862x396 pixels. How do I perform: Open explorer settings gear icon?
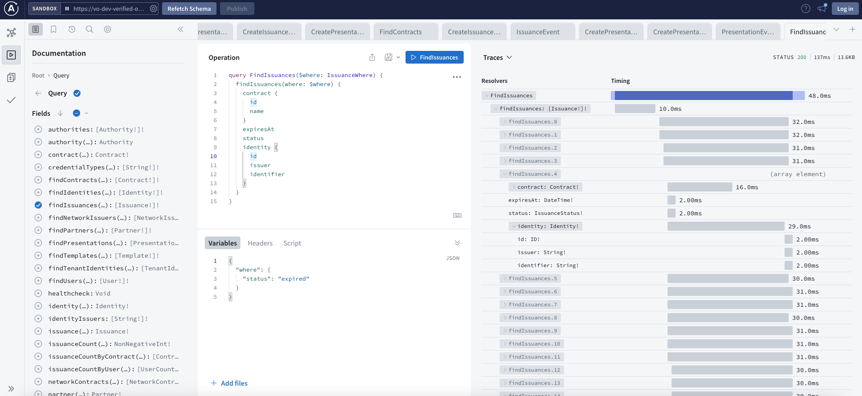(x=108, y=29)
